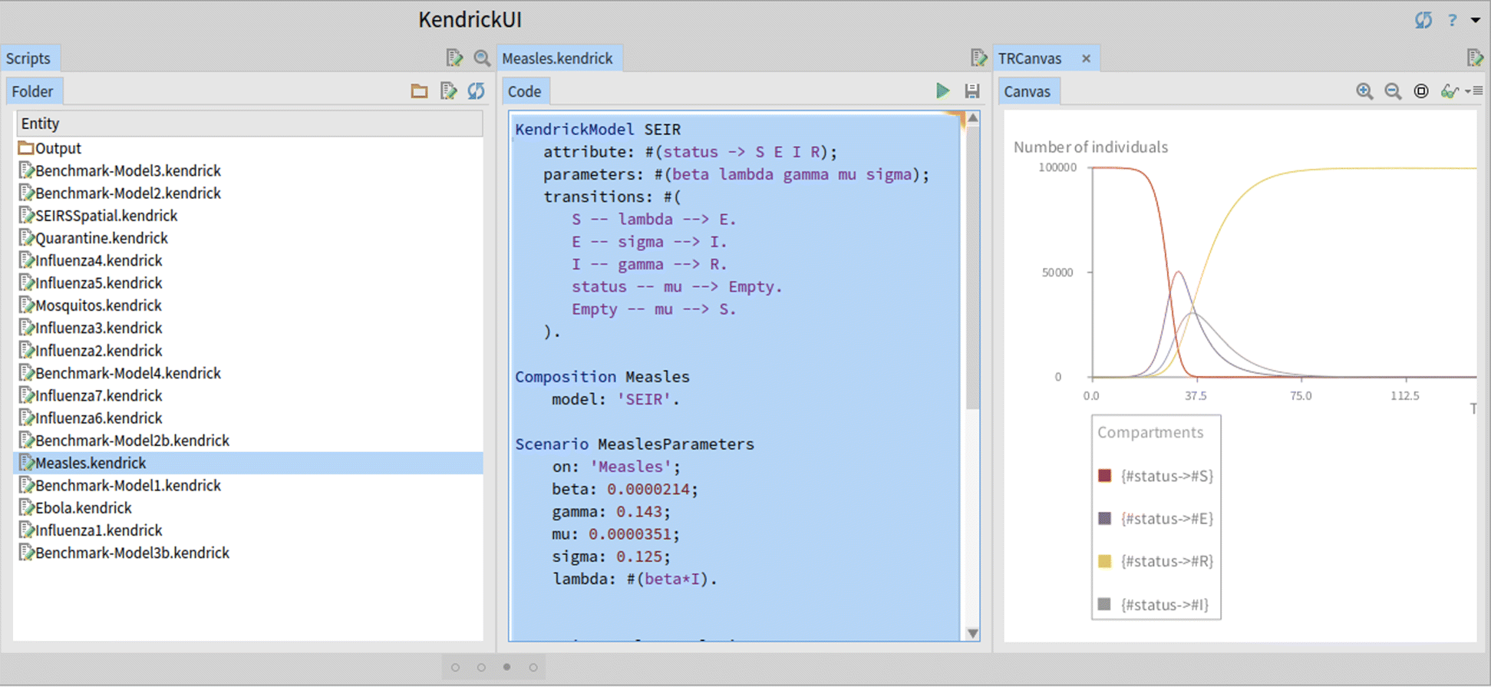This screenshot has height=687, width=1491.
Task: Click the new script icon in the Folder toolbar
Action: point(448,91)
